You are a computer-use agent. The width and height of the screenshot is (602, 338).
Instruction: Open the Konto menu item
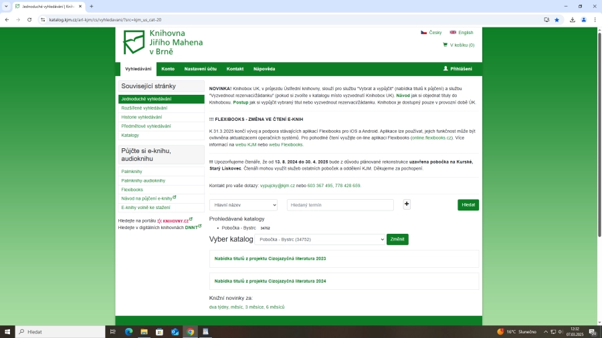click(x=168, y=69)
